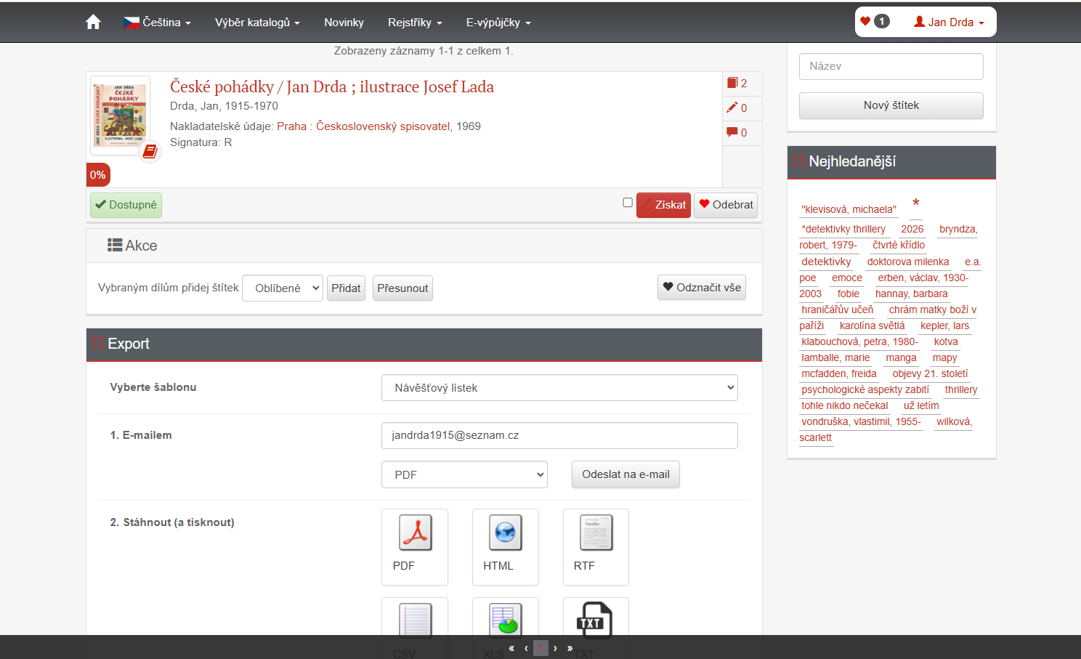The height and width of the screenshot is (659, 1081).
Task: Focus the e-mail address input field
Action: point(559,435)
